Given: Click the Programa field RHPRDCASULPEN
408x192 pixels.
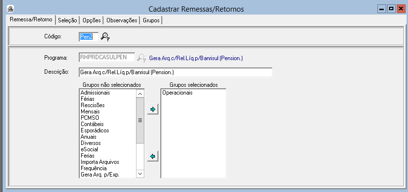Looking at the screenshot, I should coord(107,57).
